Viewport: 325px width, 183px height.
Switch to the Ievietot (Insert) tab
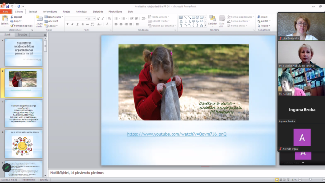pyautogui.click(x=33, y=12)
